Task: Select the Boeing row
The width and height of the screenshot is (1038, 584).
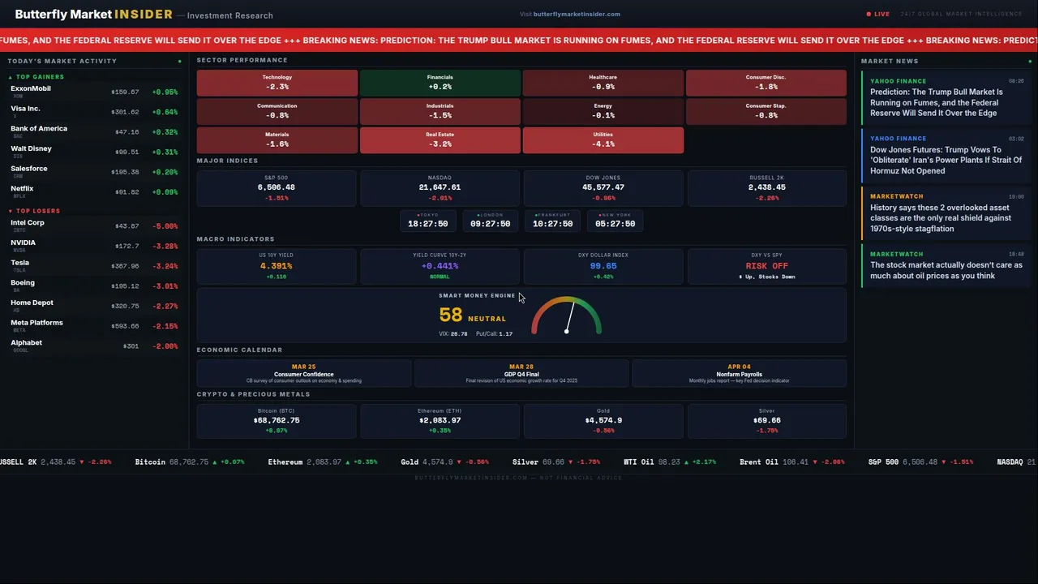Action: pos(94,286)
